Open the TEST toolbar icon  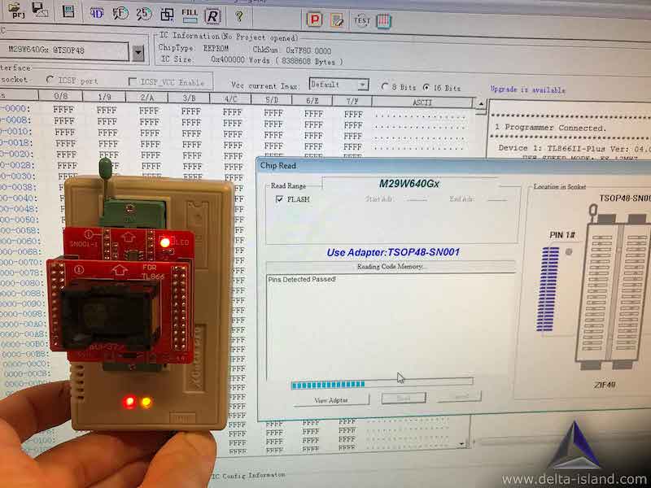point(362,20)
